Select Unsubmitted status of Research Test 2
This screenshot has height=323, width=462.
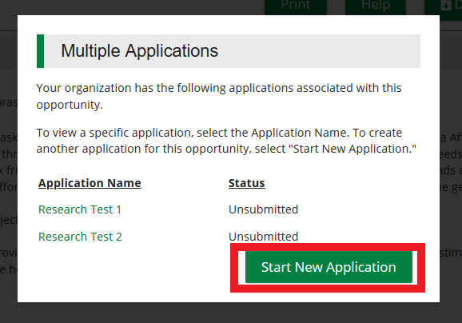264,237
